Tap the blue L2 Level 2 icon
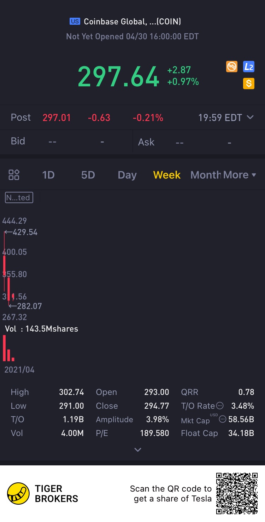The image size is (265, 522). (249, 67)
